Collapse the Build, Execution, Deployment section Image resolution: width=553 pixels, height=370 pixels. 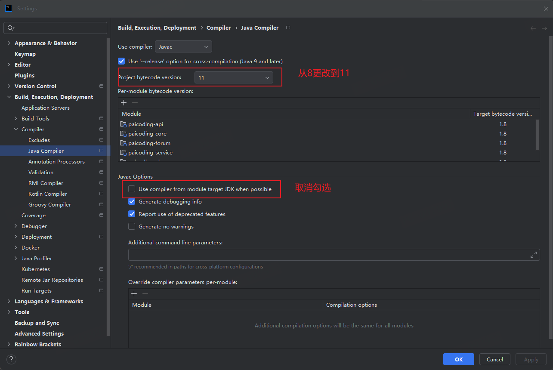[x=9, y=97]
